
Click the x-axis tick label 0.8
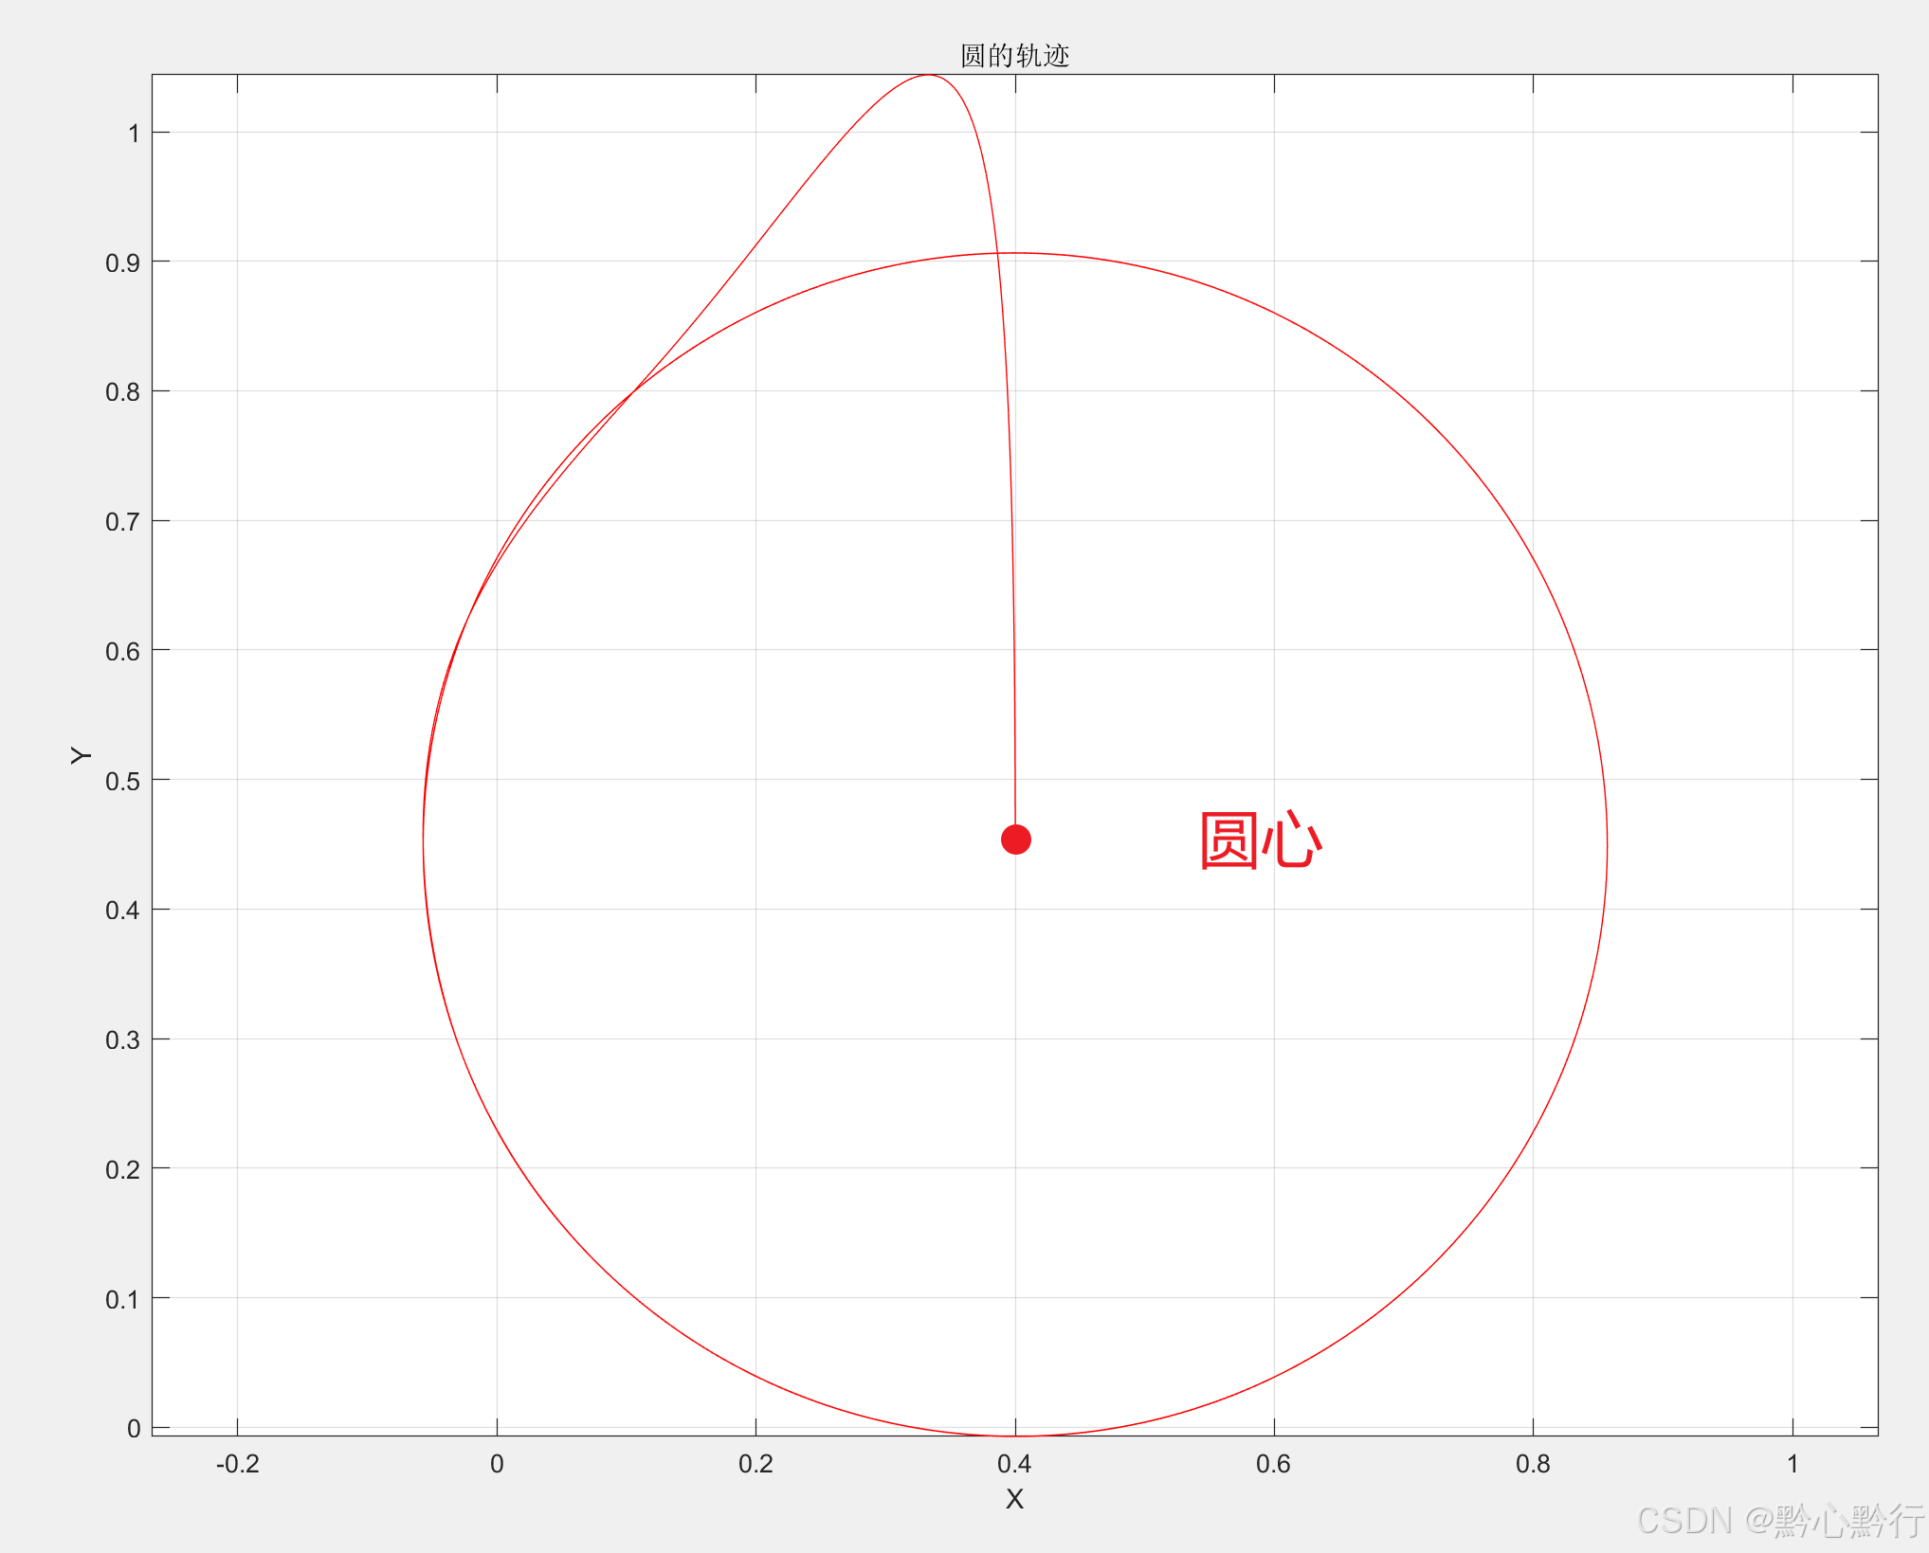point(1533,1464)
